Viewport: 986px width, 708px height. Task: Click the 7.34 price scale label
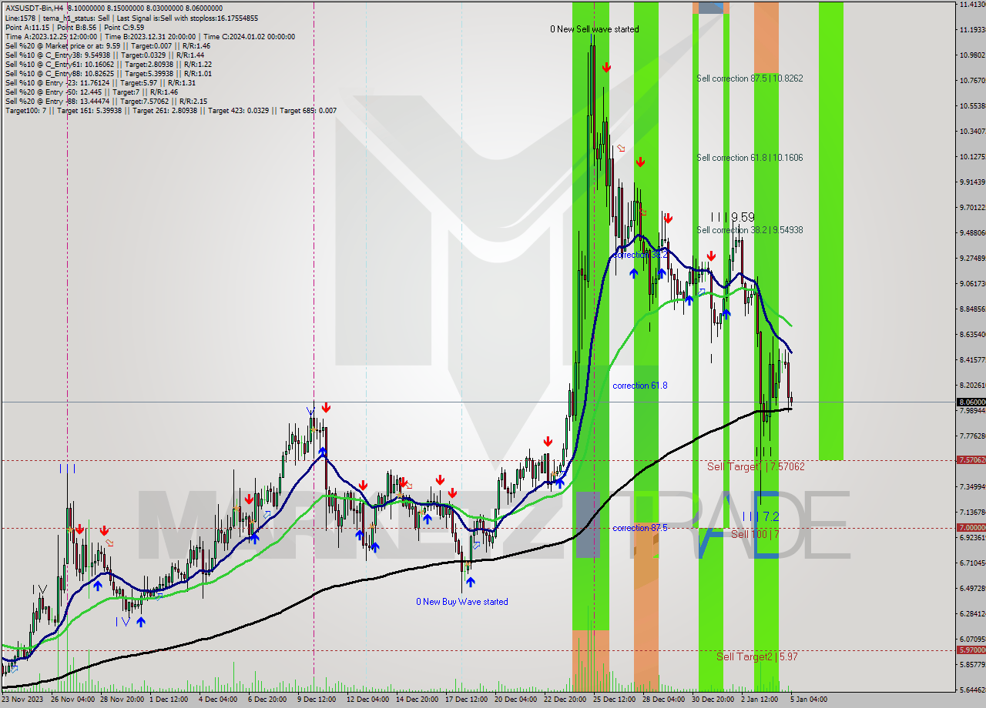pos(972,487)
